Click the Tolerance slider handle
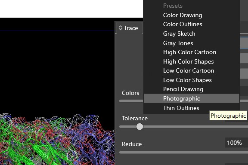This screenshot has width=248, height=165. coord(139,127)
